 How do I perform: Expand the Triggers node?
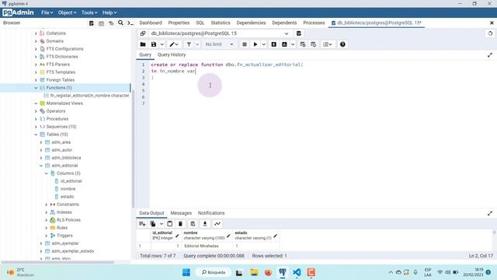coord(47,236)
